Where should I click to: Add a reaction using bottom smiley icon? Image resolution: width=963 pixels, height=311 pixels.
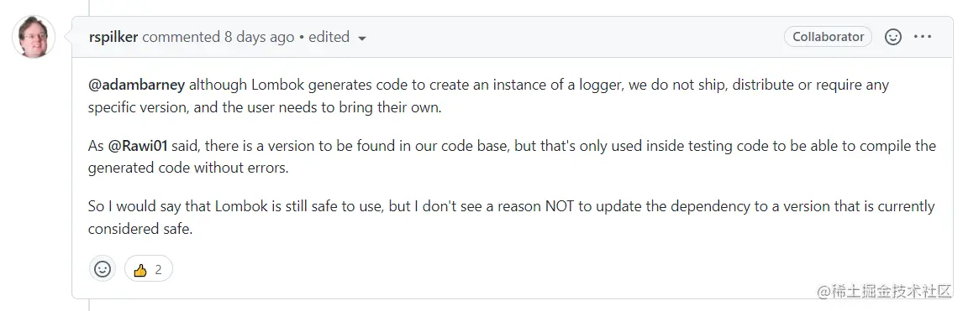(103, 269)
